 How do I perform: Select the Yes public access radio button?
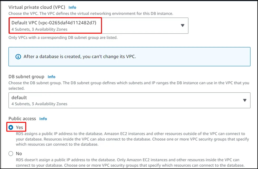pyautogui.click(x=11, y=127)
